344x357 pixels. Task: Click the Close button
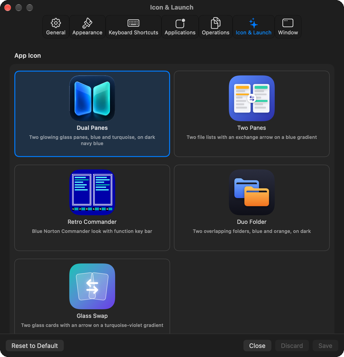257,346
